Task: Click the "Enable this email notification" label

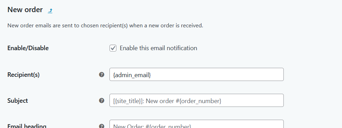Action: [x=158, y=48]
